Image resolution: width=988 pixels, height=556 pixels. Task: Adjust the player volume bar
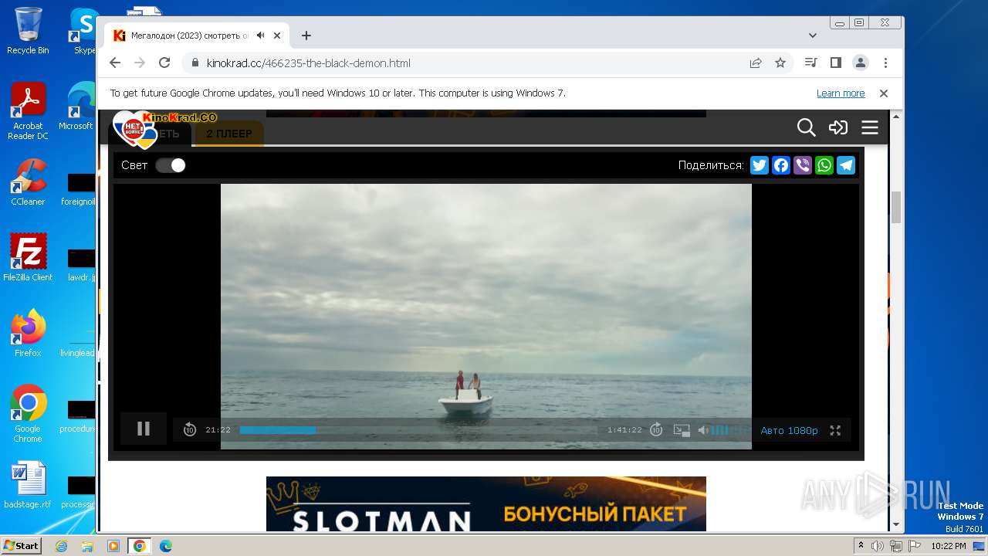(729, 430)
